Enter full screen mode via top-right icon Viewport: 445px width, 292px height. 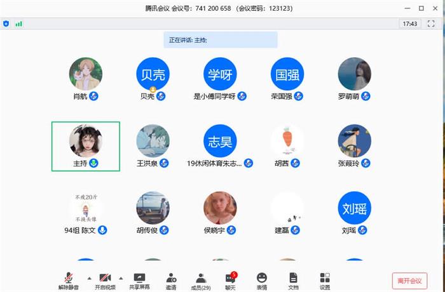[430, 23]
